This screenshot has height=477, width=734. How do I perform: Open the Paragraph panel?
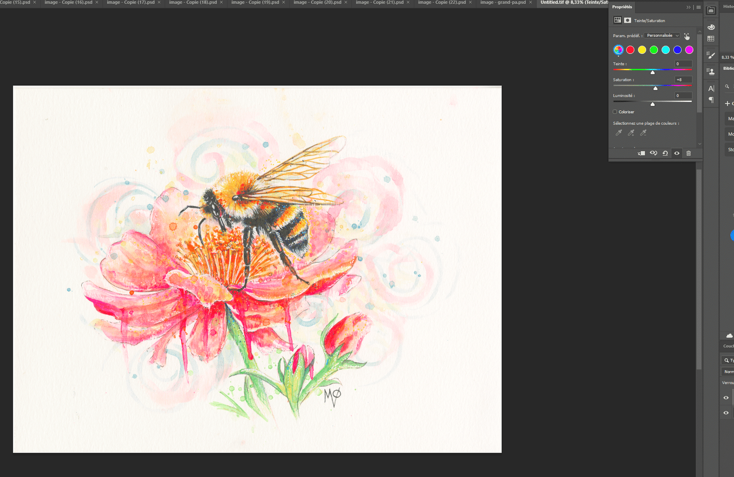[x=712, y=99]
